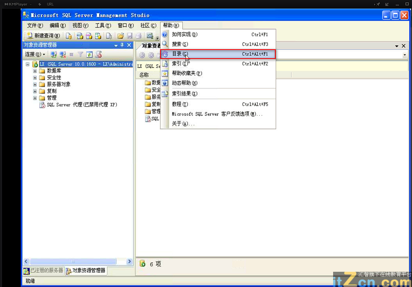The height and width of the screenshot is (287, 412).
Task: Choose 搜索(S) from the Help menu
Action: click(218, 44)
